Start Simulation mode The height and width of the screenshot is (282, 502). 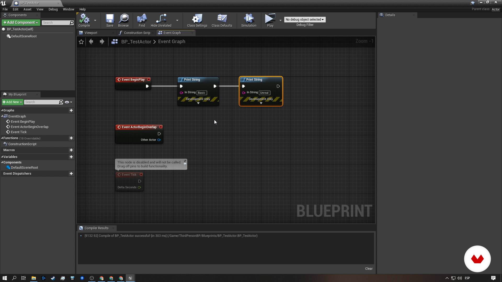click(249, 20)
